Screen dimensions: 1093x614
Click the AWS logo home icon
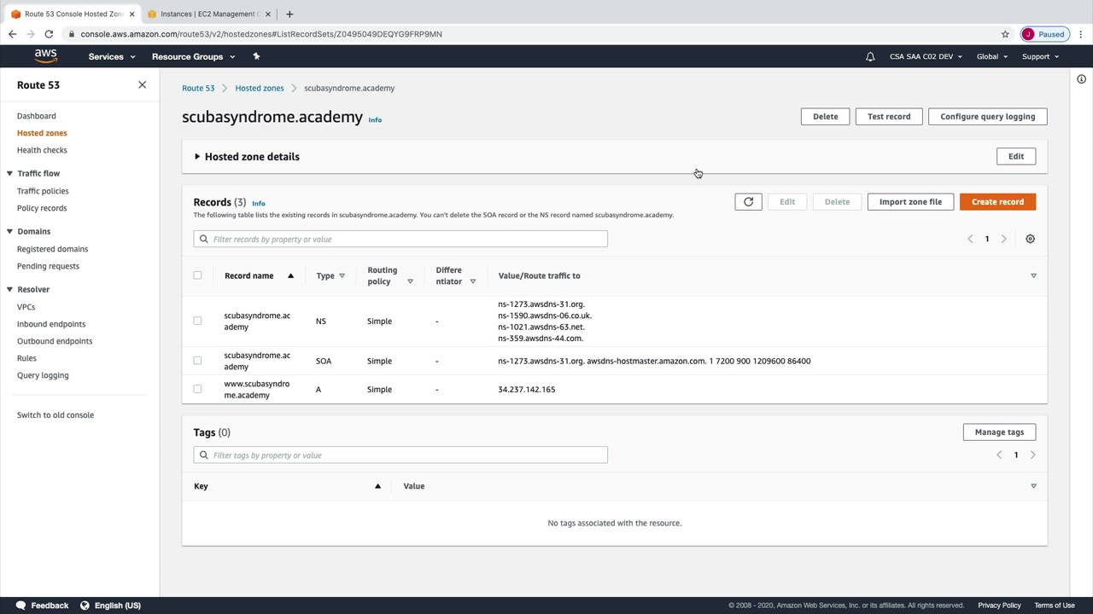pyautogui.click(x=46, y=56)
